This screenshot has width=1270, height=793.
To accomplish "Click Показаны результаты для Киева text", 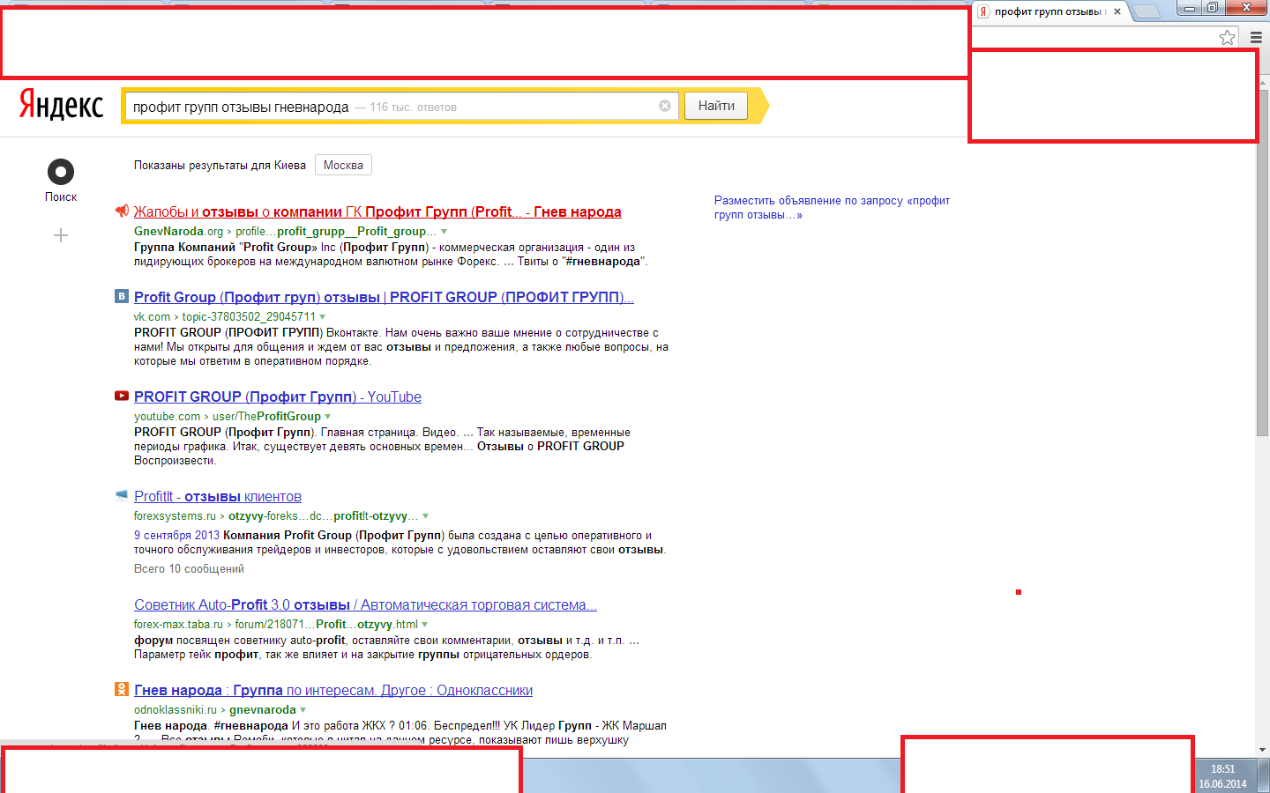I will (220, 165).
